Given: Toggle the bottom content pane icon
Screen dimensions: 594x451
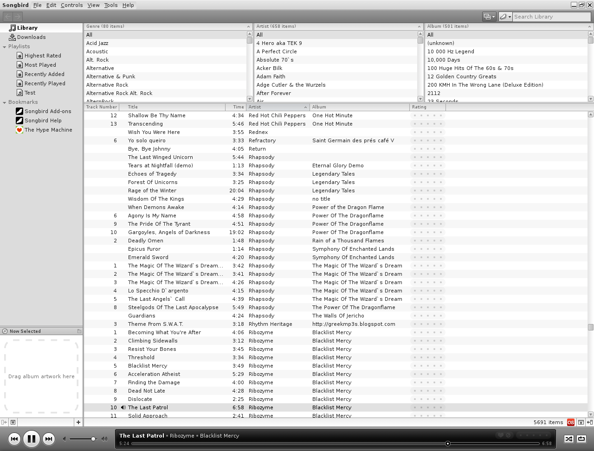Looking at the screenshot, I should point(581,422).
